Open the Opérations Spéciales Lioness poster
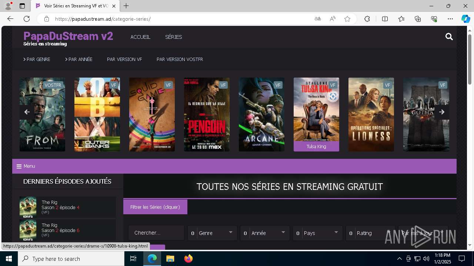474x266 pixels. pyautogui.click(x=371, y=115)
